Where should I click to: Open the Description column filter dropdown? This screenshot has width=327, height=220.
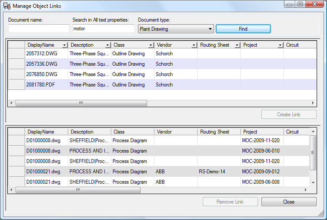point(108,45)
